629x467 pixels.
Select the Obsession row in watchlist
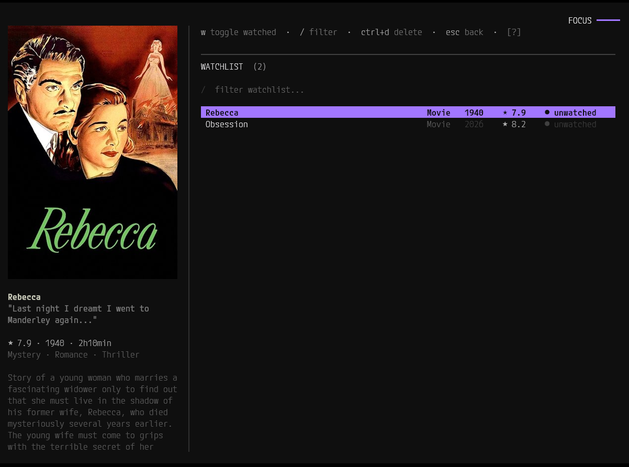pos(408,124)
